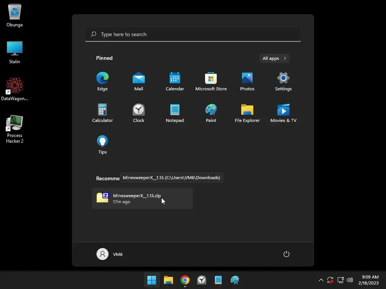Open Edge from pinned apps
This screenshot has width=386, height=289.
click(x=103, y=82)
